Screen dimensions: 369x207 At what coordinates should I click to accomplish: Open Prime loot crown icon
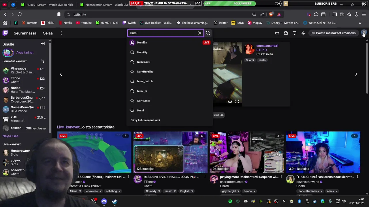coord(277,33)
